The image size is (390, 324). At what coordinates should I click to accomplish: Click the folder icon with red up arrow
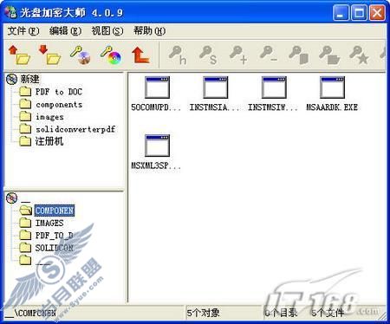[x=19, y=55]
